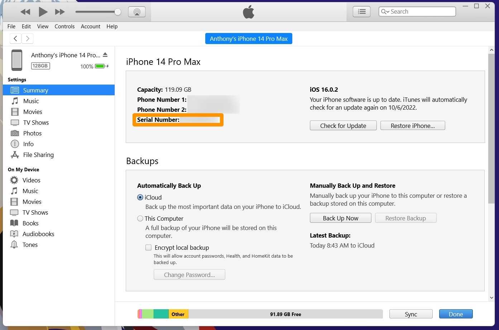
Task: Open the list view icon button
Action: coord(361,11)
